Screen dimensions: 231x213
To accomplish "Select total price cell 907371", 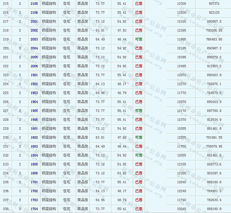I will click(214, 3).
